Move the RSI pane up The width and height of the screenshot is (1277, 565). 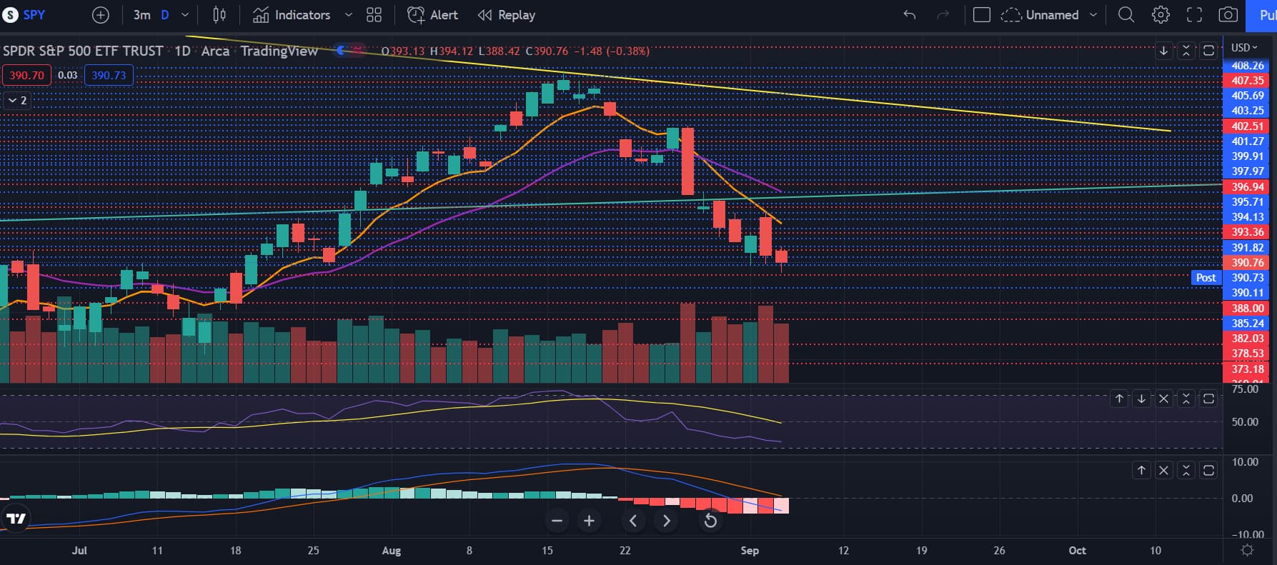(1119, 399)
